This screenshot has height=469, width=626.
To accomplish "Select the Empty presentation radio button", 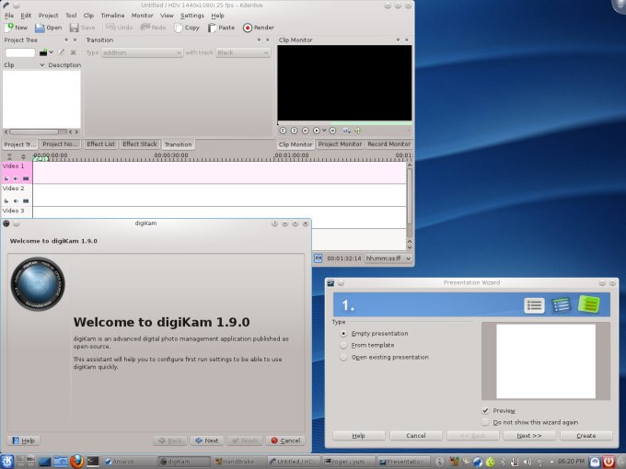I will point(344,333).
